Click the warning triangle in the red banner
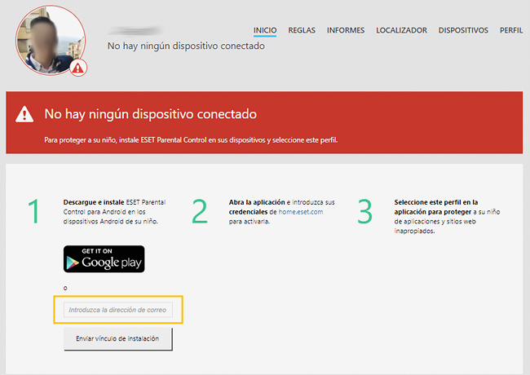This screenshot has height=375, width=530. (x=25, y=115)
